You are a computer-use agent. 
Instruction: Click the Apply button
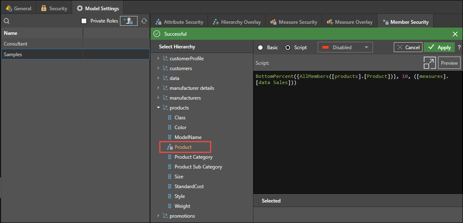[x=439, y=48]
